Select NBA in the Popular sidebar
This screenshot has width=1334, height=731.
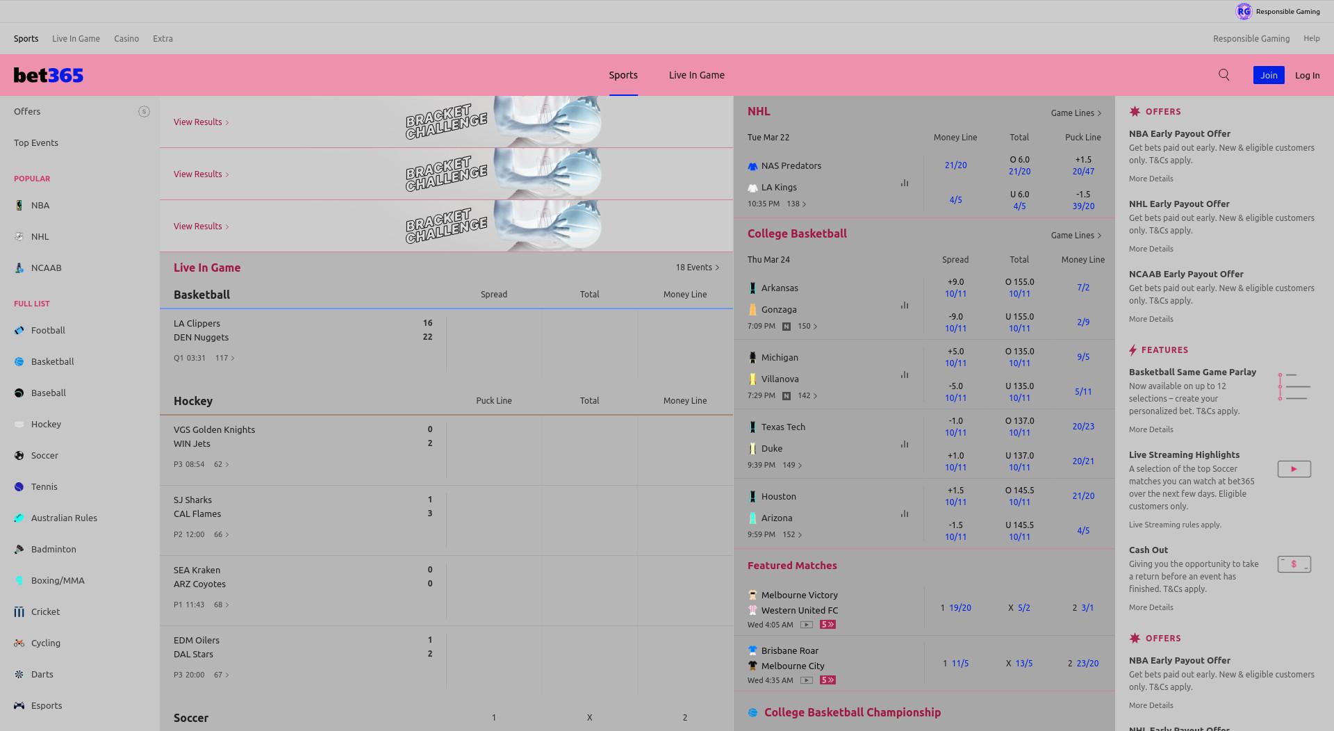[40, 205]
